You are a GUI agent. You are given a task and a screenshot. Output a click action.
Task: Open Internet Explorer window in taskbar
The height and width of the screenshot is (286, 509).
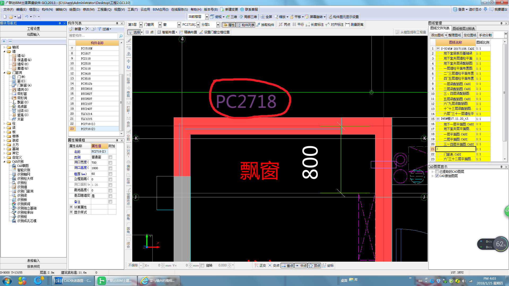(x=159, y=280)
